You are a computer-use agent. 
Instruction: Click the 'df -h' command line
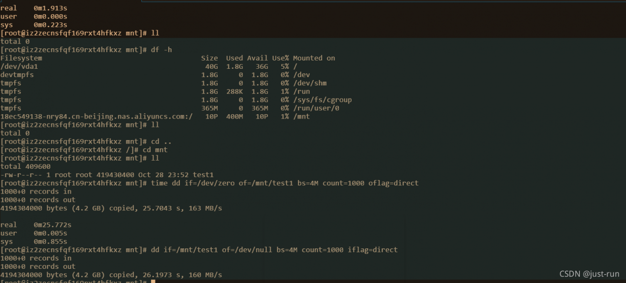click(86, 50)
